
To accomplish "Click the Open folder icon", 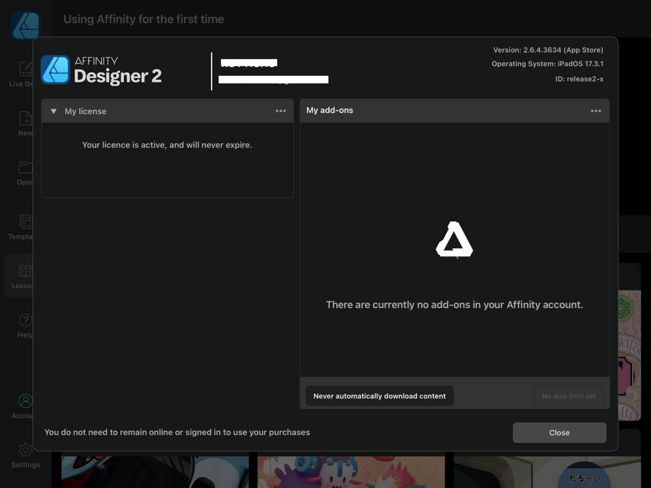I will pyautogui.click(x=25, y=168).
